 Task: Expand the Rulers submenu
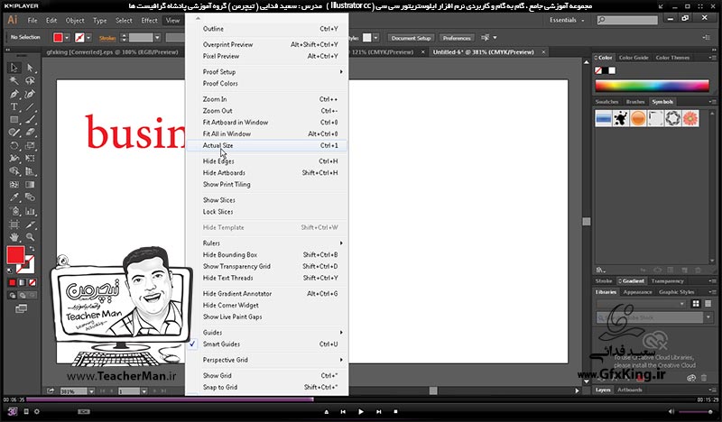(x=266, y=243)
